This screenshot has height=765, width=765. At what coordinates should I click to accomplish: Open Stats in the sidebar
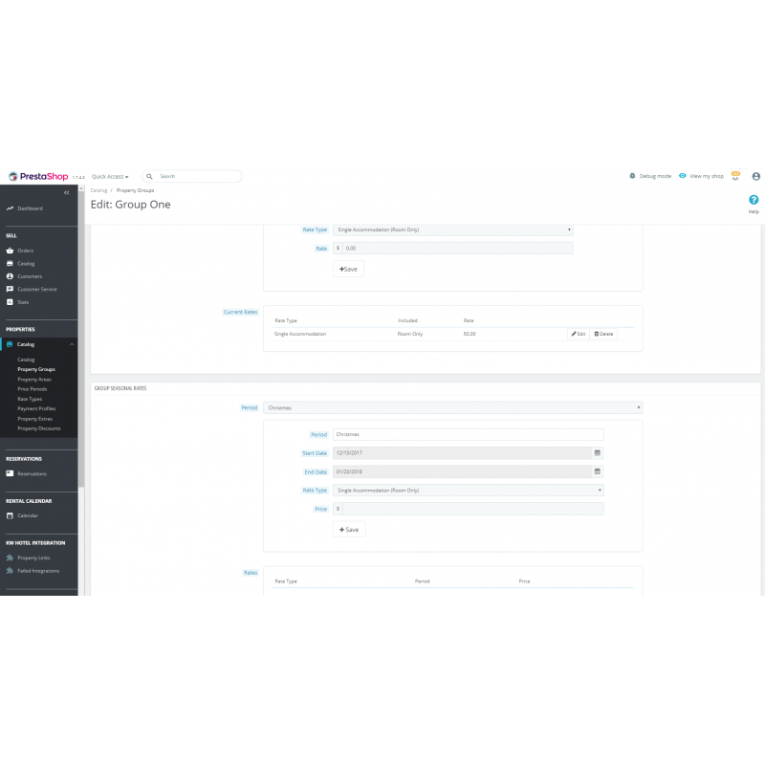(23, 302)
